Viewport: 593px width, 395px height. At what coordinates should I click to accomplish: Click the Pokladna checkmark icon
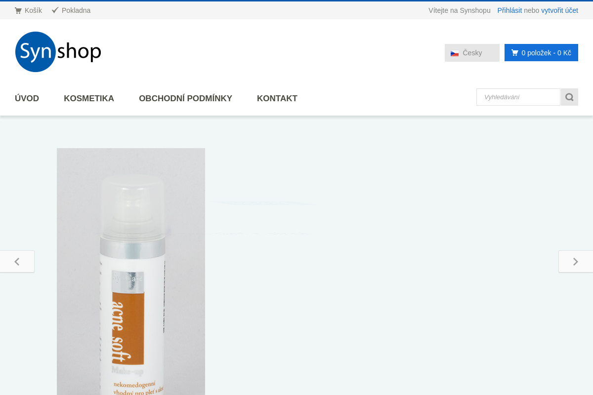point(55,10)
